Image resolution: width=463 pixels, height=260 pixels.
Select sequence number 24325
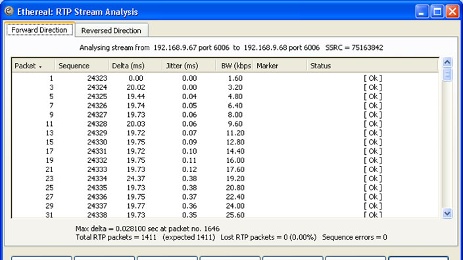point(97,97)
